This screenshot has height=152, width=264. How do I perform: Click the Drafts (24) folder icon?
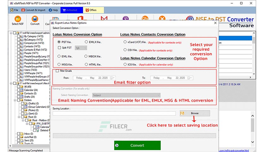pos(22,97)
